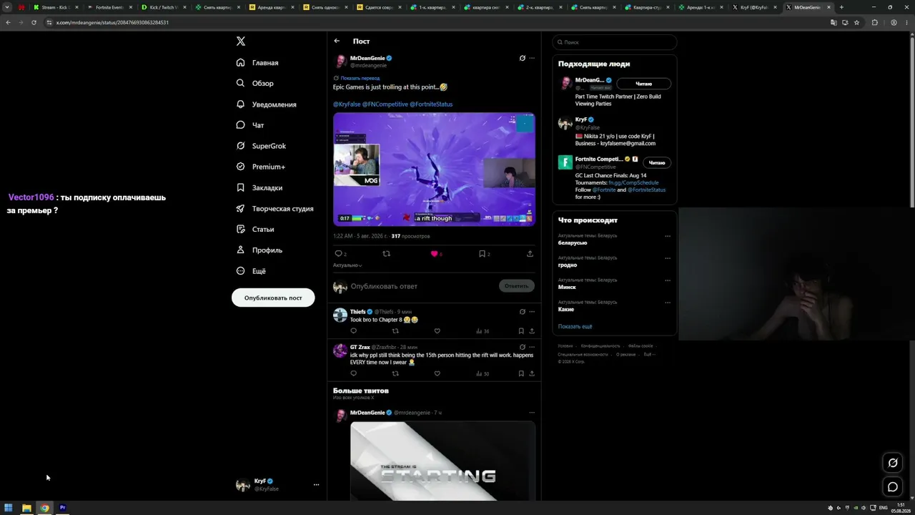Screen dimensions: 915x515
Task: Click Показать ещё under trends
Action: [x=575, y=326]
